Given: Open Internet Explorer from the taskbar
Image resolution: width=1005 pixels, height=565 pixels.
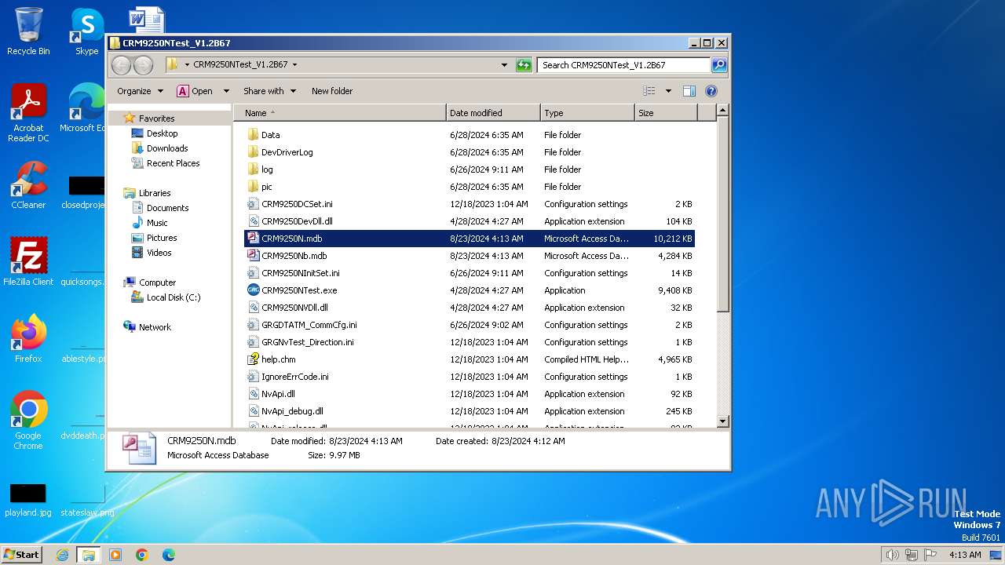Looking at the screenshot, I should click(62, 555).
